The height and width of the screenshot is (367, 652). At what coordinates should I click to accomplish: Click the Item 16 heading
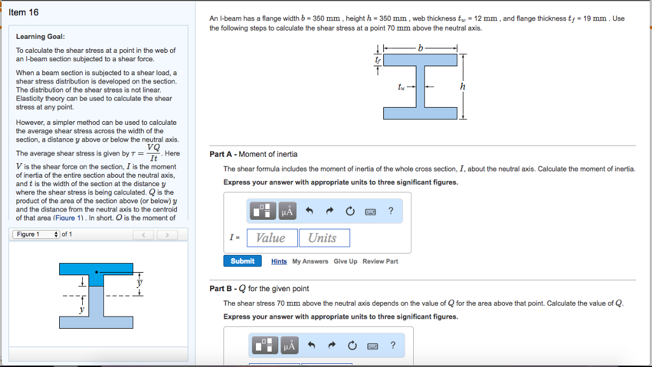click(x=24, y=13)
